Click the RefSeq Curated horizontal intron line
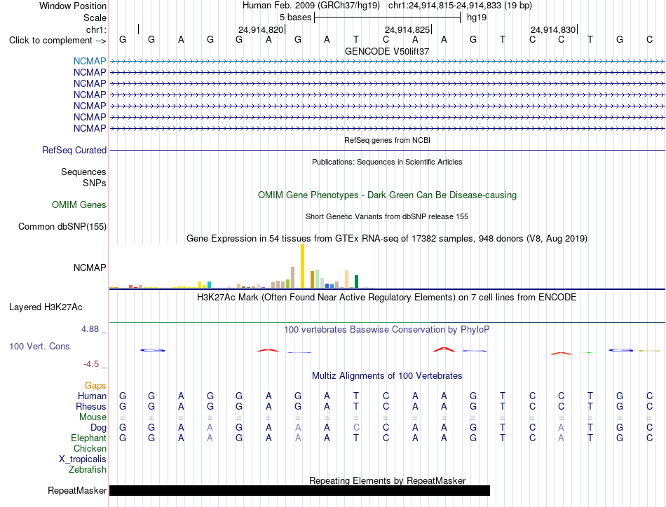This screenshot has height=507, width=666. 387,150
